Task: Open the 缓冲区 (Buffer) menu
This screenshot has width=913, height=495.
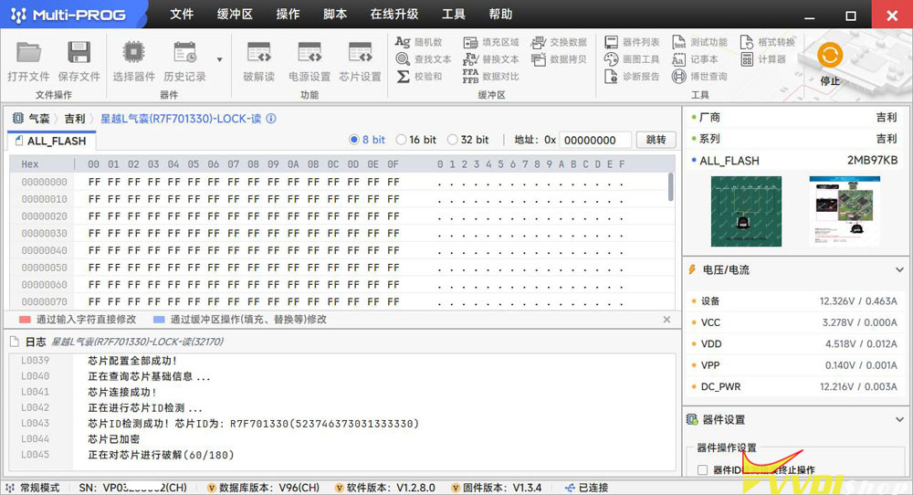Action: (234, 15)
